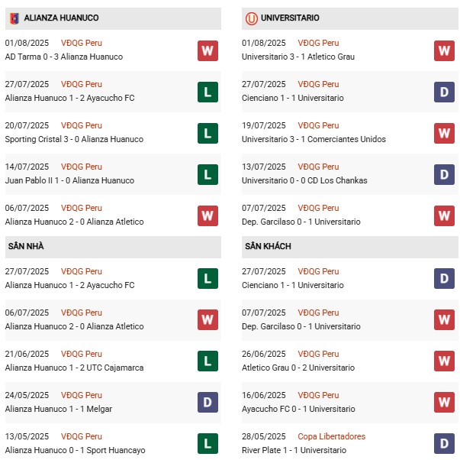Click loss badge beside Juan Pablo II match
Screen dimensions: 460x460
(x=207, y=174)
